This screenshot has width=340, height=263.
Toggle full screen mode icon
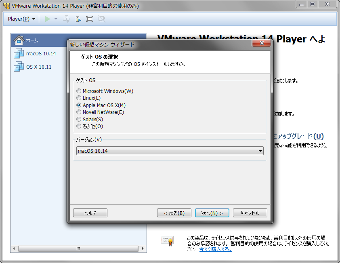click(90, 19)
